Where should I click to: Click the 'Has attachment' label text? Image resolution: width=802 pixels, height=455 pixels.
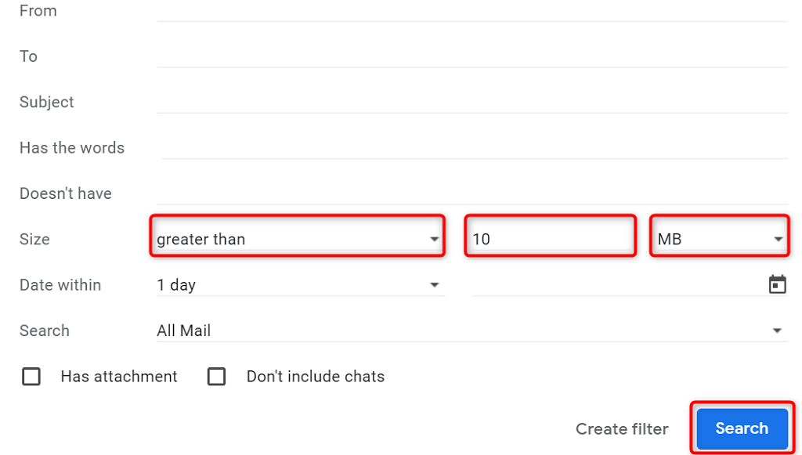tap(119, 377)
